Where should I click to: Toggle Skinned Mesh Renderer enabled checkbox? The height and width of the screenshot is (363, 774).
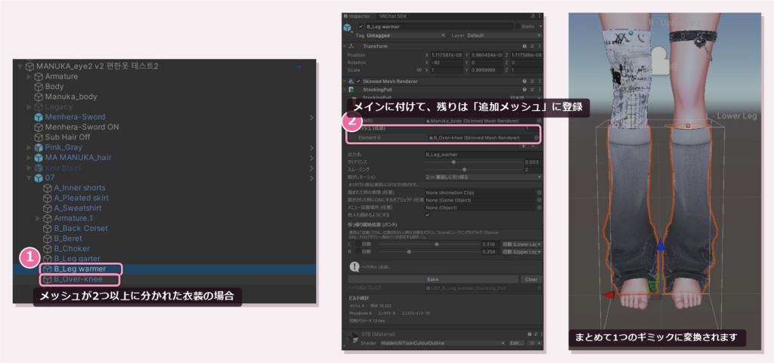coord(358,81)
